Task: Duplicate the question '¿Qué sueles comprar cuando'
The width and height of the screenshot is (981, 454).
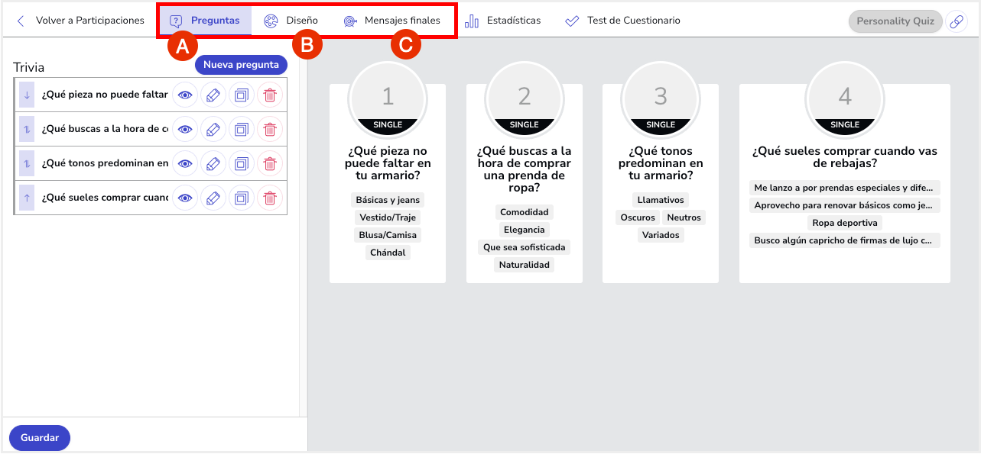Action: (x=242, y=198)
